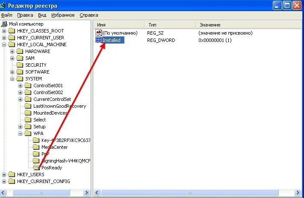The image size is (304, 198).
Task: Click the Тип column header
Action: (x=170, y=25)
